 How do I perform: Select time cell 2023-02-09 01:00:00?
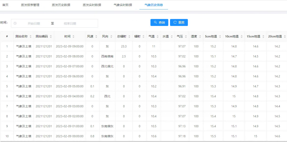click(70, 126)
